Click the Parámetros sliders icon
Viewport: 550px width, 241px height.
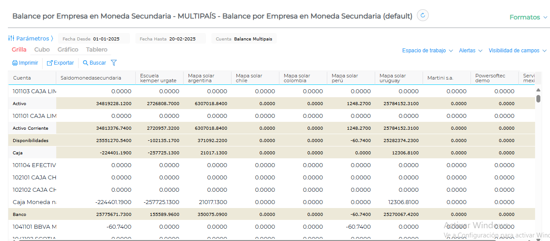[x=11, y=38]
